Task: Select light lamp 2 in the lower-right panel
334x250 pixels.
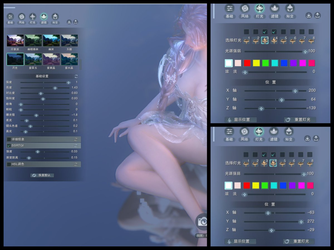Action: click(x=255, y=163)
